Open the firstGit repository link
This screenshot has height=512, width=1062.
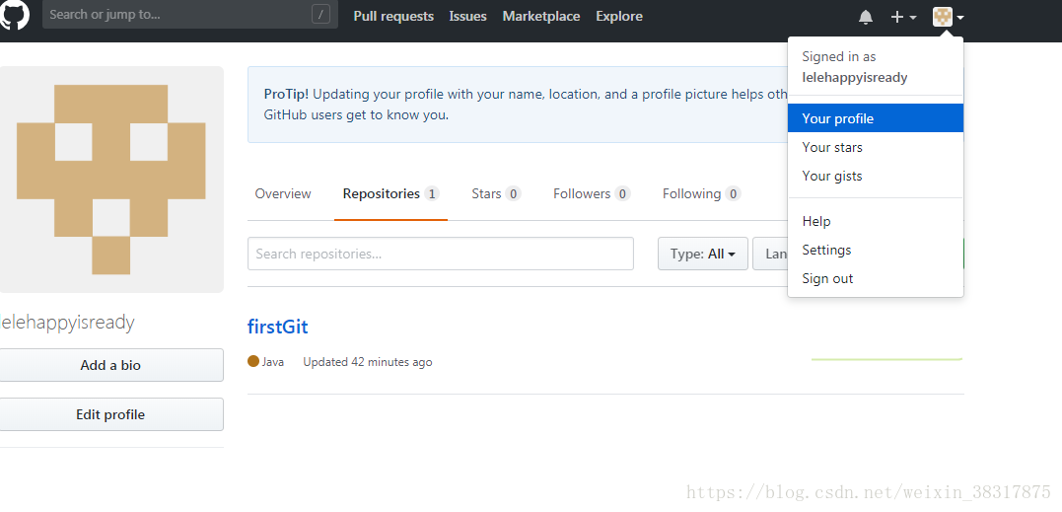coord(278,328)
